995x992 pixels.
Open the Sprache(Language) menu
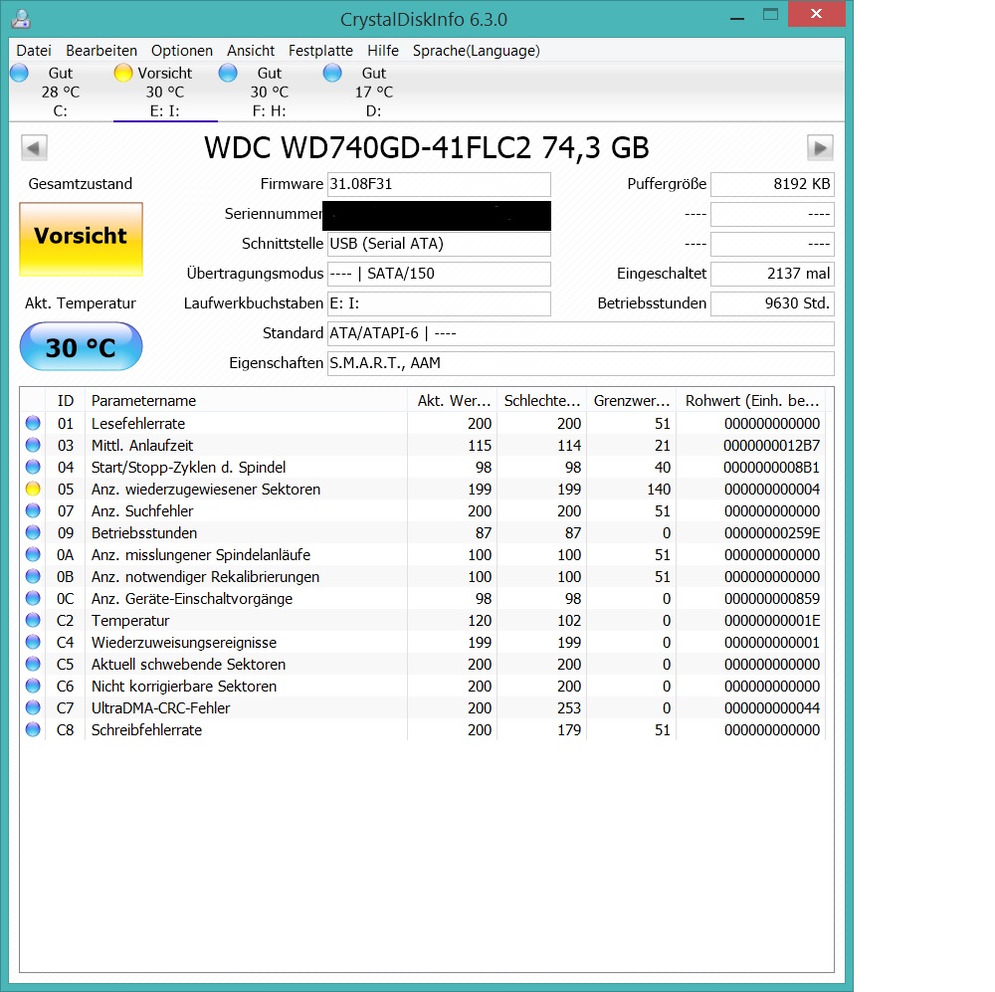[x=476, y=51]
